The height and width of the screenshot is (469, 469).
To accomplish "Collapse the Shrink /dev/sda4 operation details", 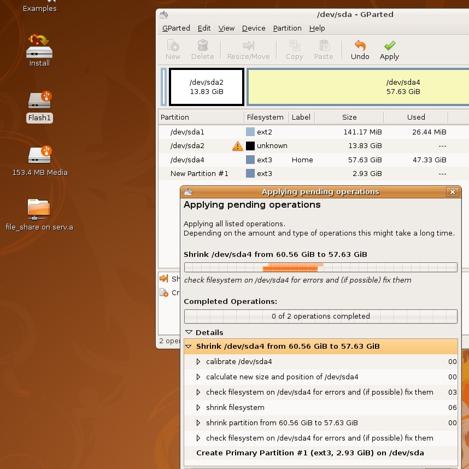I will [189, 346].
